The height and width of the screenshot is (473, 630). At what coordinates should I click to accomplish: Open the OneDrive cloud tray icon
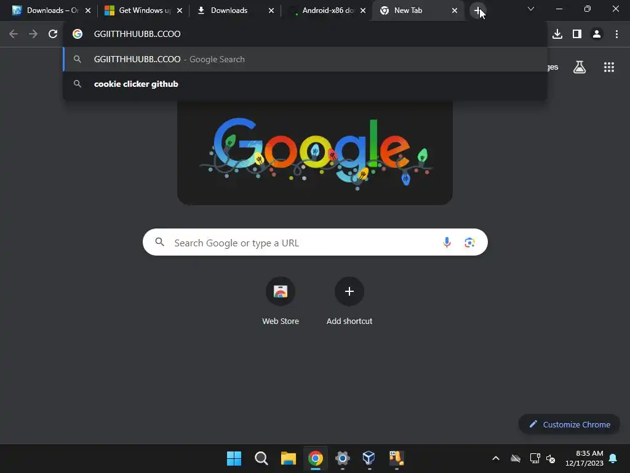[x=516, y=458]
